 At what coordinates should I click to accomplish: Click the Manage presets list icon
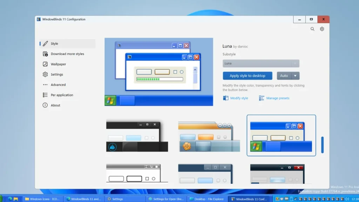[262, 98]
